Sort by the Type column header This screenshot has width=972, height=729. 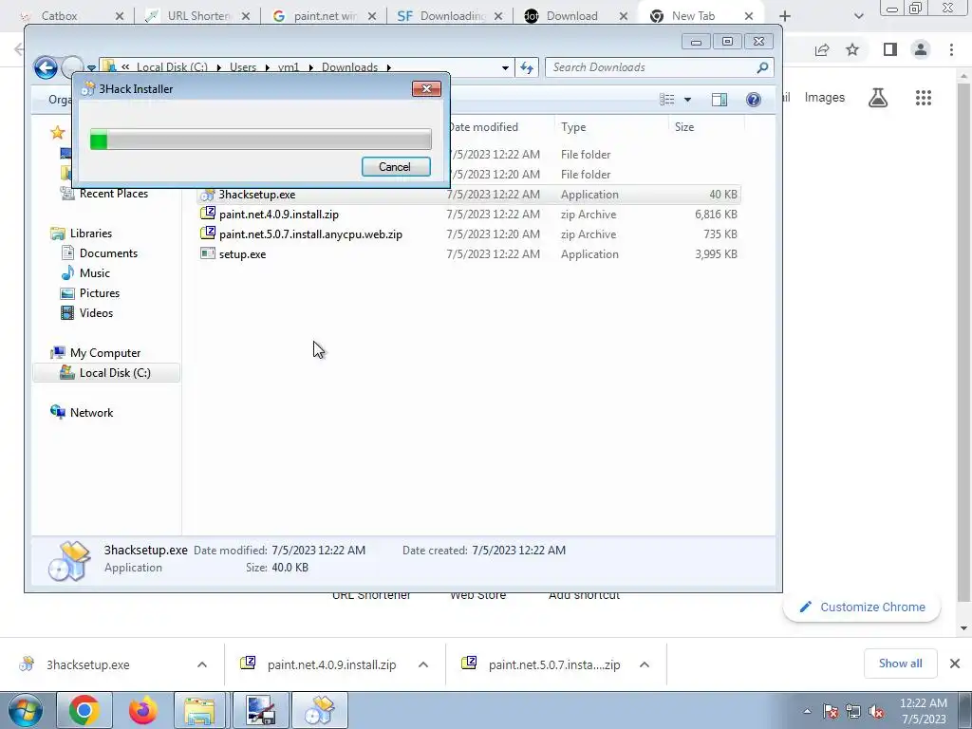click(573, 127)
